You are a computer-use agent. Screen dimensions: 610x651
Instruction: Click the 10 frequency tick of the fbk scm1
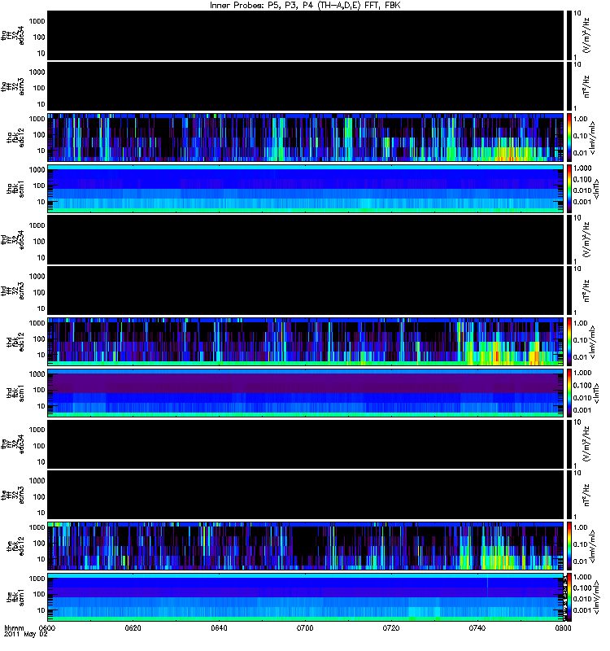(x=41, y=610)
